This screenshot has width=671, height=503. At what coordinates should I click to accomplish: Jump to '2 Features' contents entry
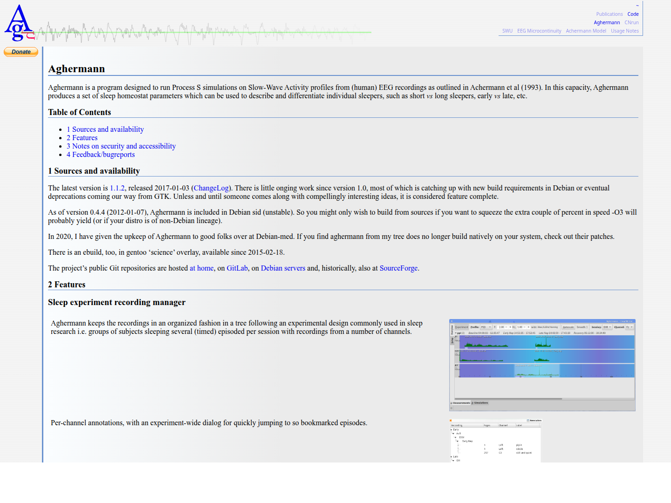coord(82,138)
